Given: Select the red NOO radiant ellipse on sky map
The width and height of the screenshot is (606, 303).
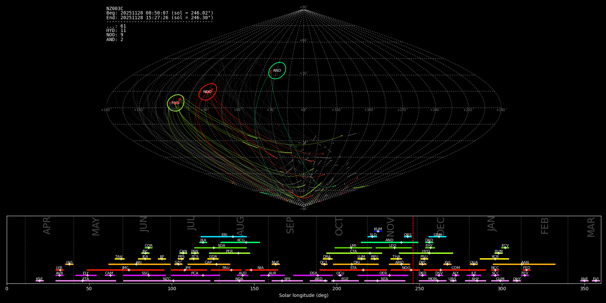Looking at the screenshot, I should pos(207,92).
